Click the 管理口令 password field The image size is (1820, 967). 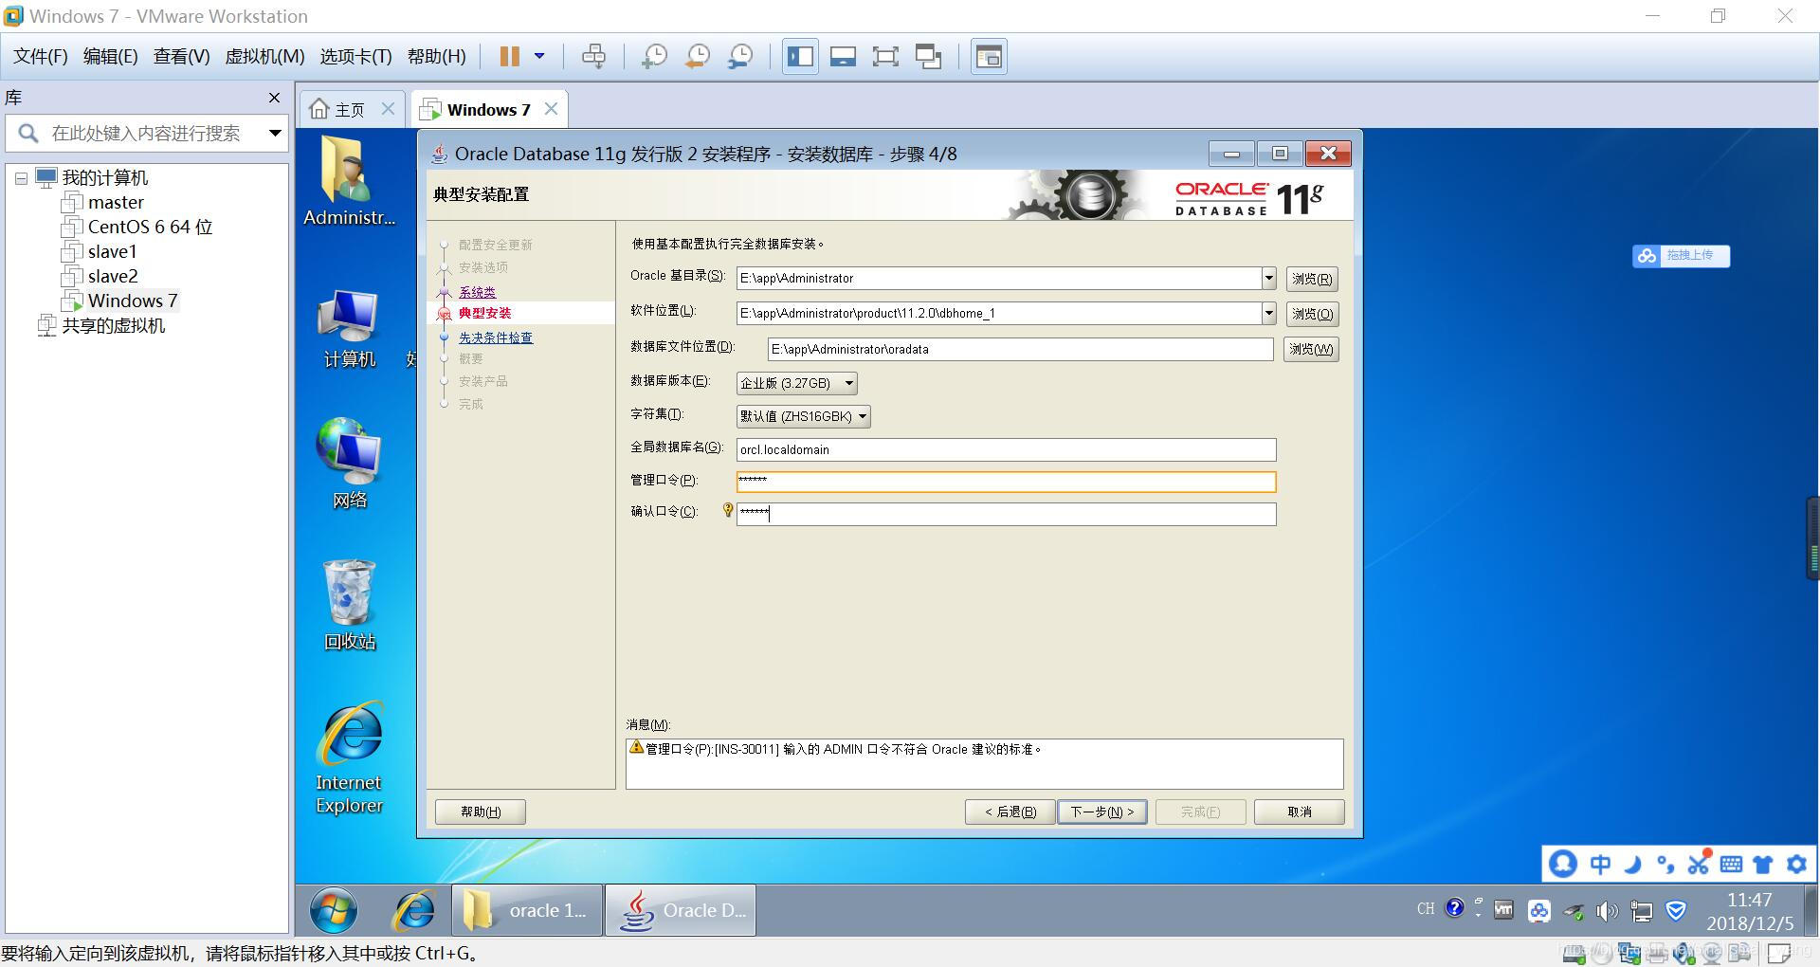click(1006, 482)
